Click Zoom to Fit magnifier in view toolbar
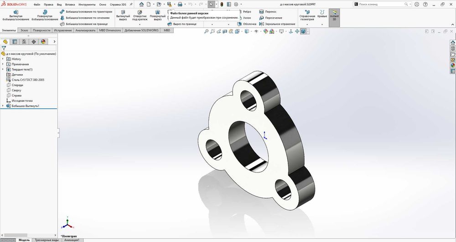Image resolution: width=456 pixels, height=242 pixels. (x=206, y=31)
